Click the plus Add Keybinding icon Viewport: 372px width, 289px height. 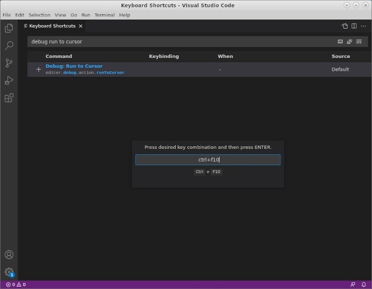[x=38, y=70]
